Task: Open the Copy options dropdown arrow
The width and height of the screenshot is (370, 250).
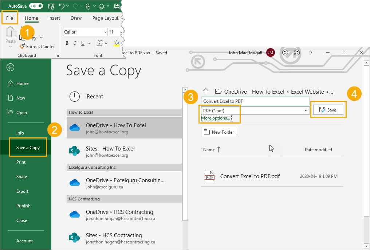Action: [x=41, y=38]
